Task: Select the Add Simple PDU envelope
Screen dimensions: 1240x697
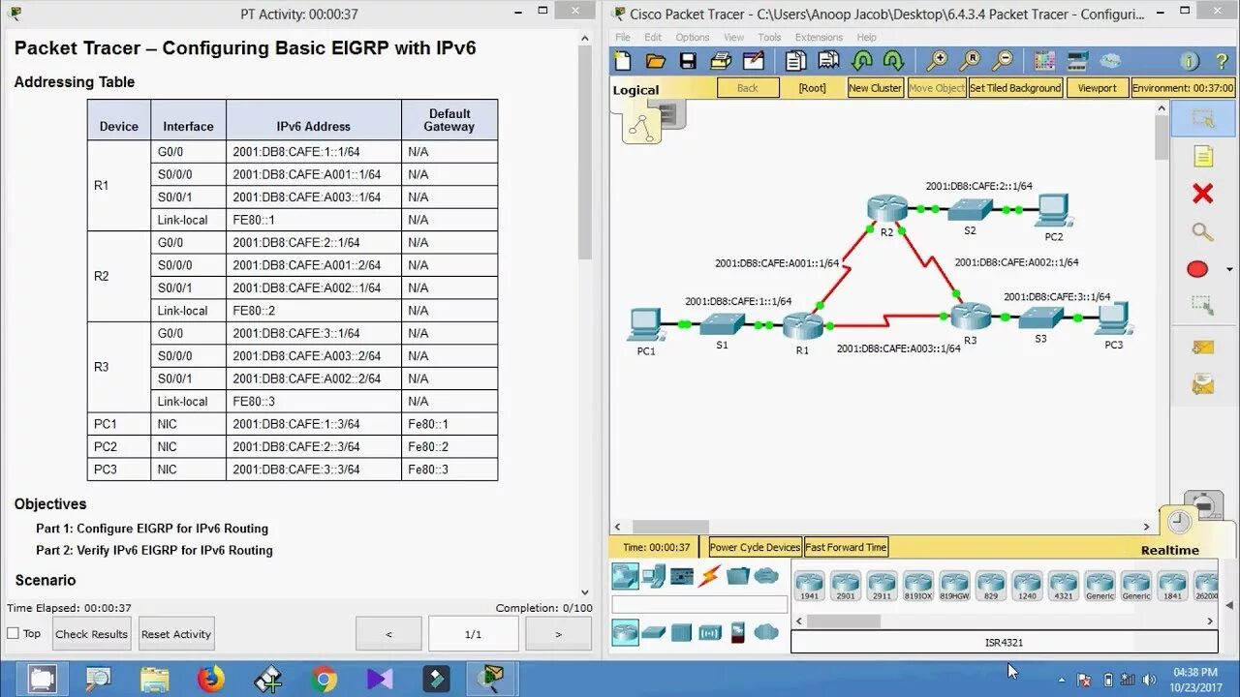Action: (x=1202, y=347)
